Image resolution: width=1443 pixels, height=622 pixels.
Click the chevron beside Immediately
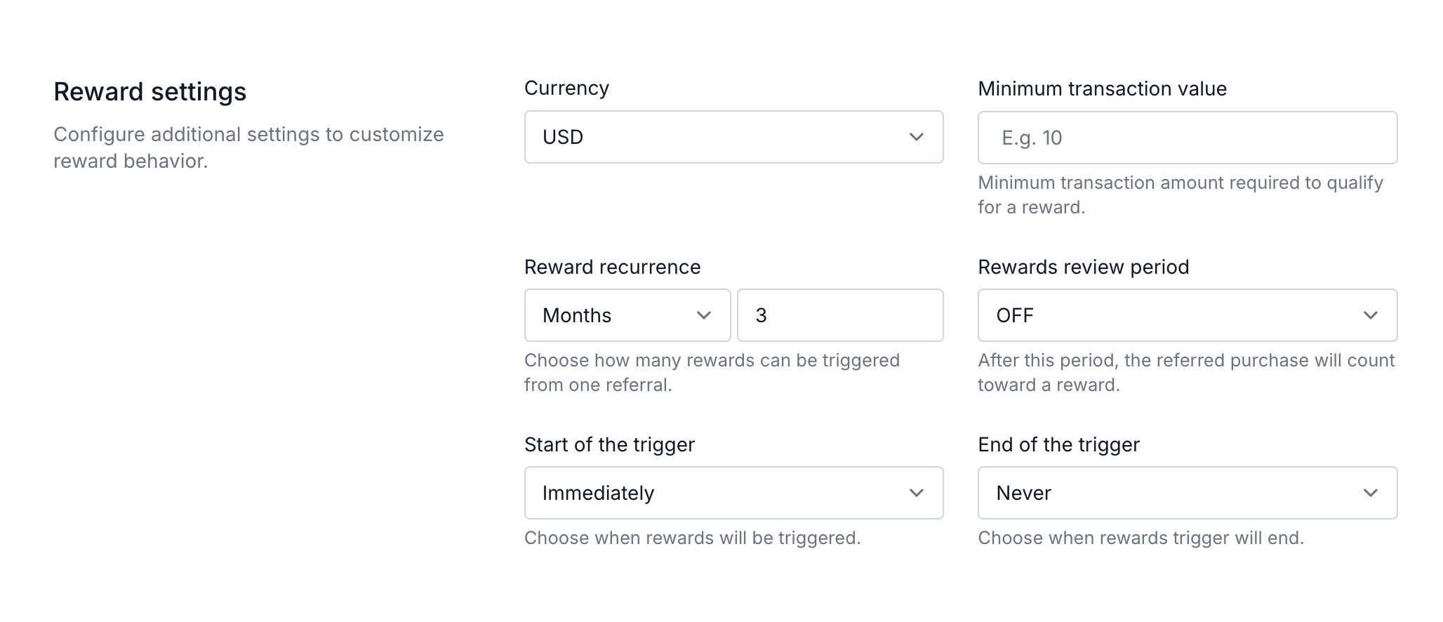point(916,493)
